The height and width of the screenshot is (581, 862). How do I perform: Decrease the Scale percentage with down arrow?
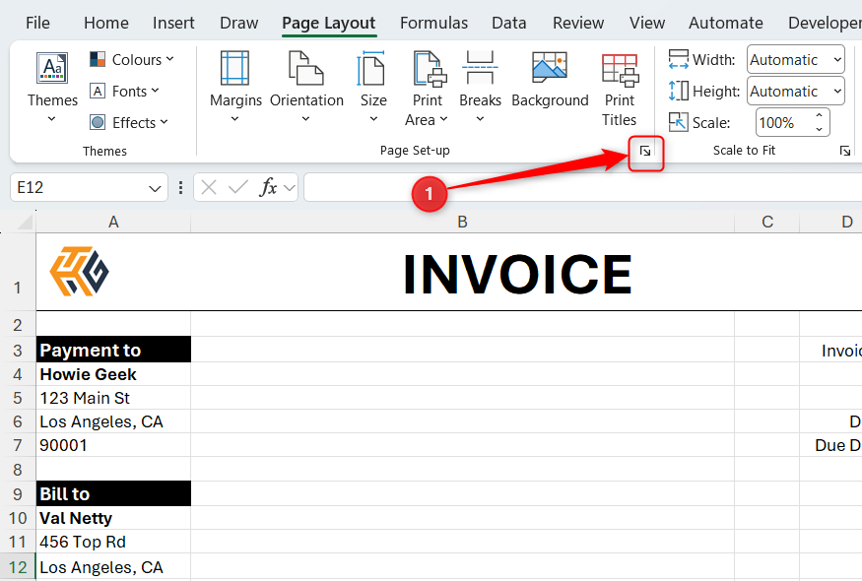[819, 129]
